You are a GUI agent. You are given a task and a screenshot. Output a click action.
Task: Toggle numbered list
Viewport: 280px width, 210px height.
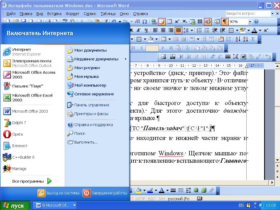[199, 30]
